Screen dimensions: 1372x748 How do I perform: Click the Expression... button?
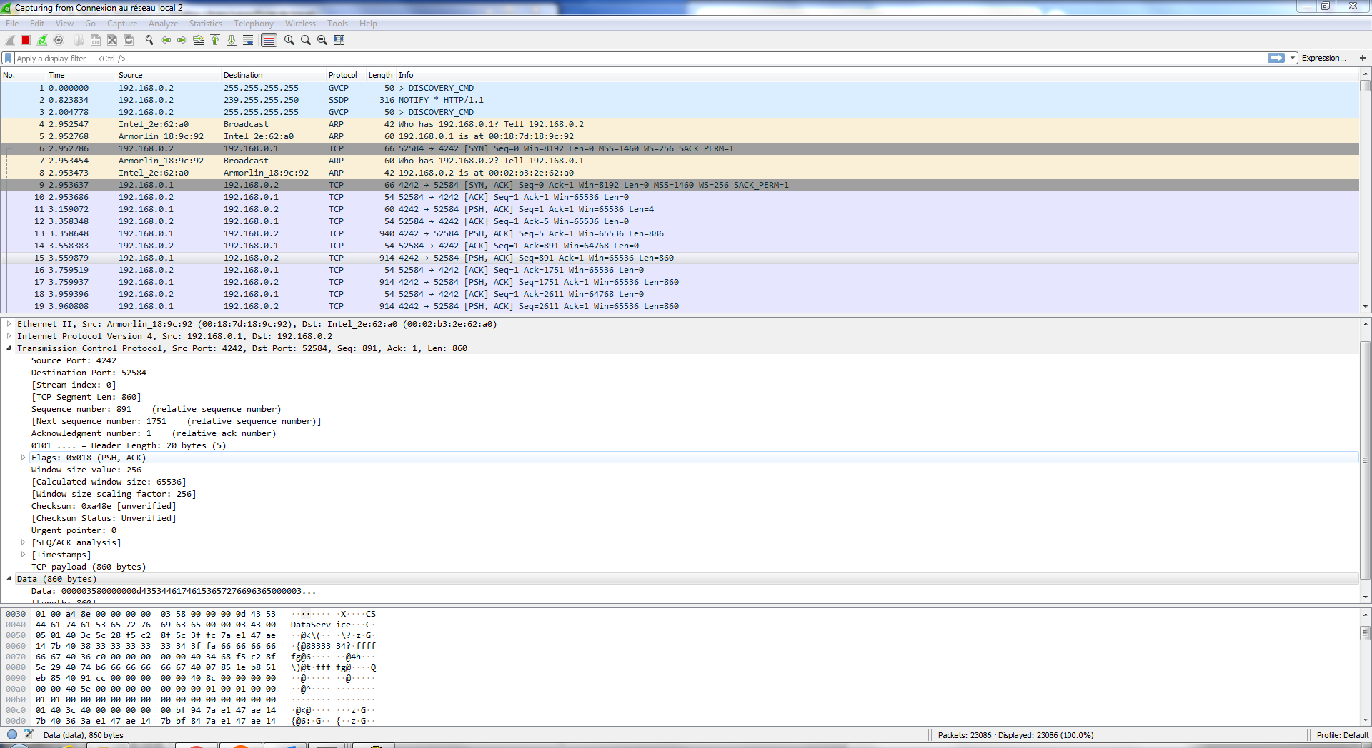(x=1323, y=58)
